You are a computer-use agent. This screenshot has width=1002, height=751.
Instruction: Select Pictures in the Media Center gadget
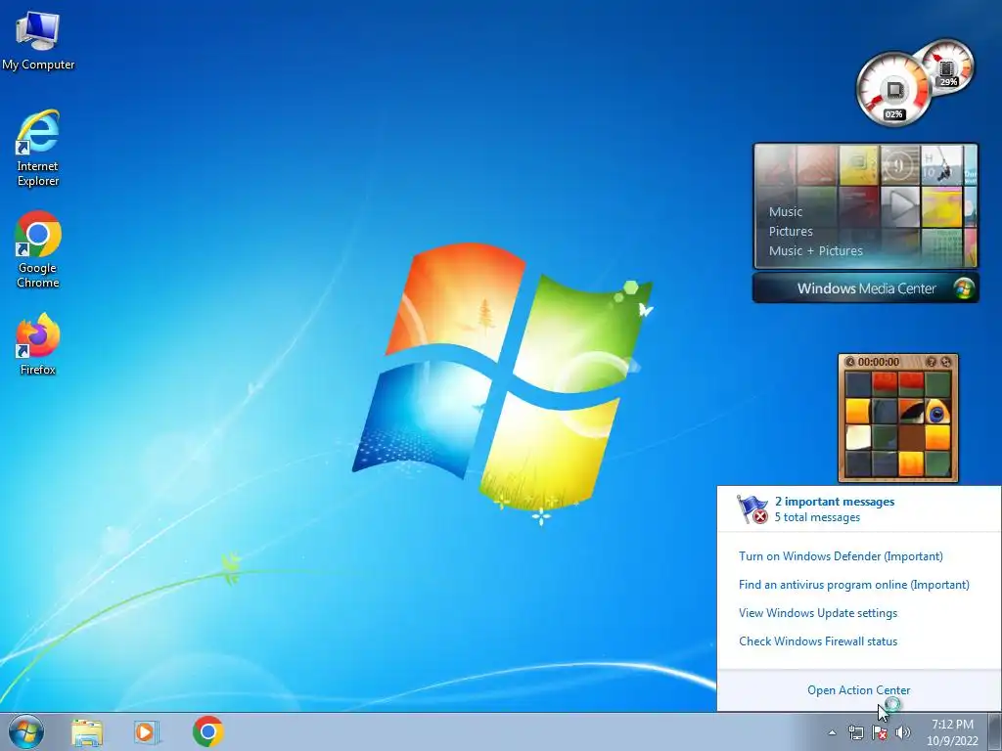click(x=791, y=231)
